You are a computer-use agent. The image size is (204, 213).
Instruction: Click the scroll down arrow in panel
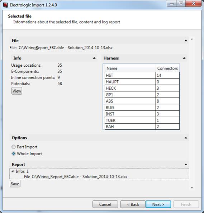pos(192,188)
